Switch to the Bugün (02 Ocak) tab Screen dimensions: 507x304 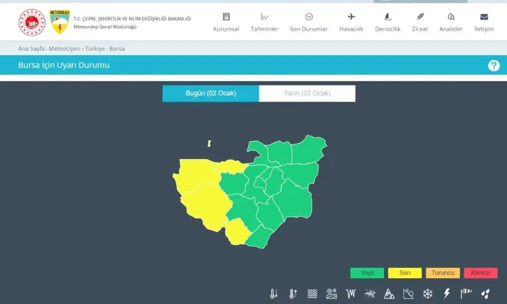point(210,93)
